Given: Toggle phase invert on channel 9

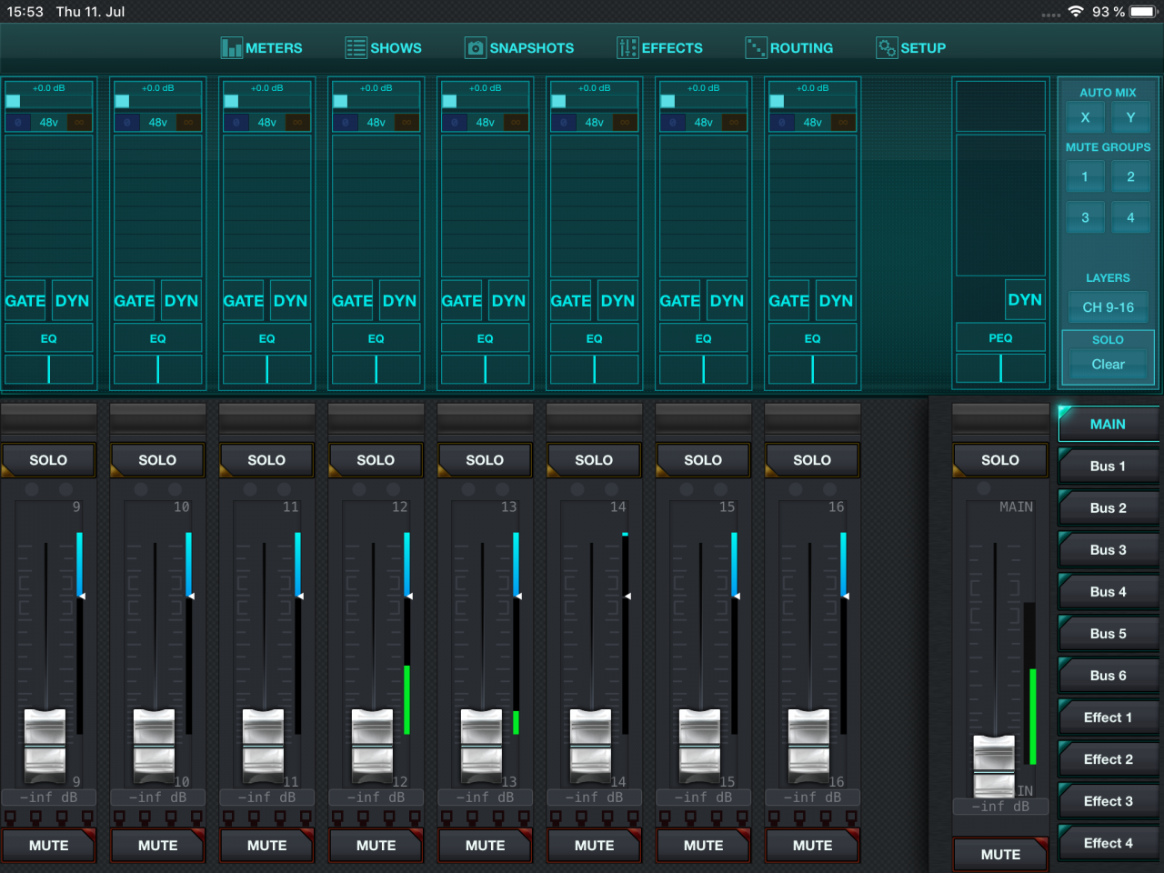Looking at the screenshot, I should pos(18,122).
